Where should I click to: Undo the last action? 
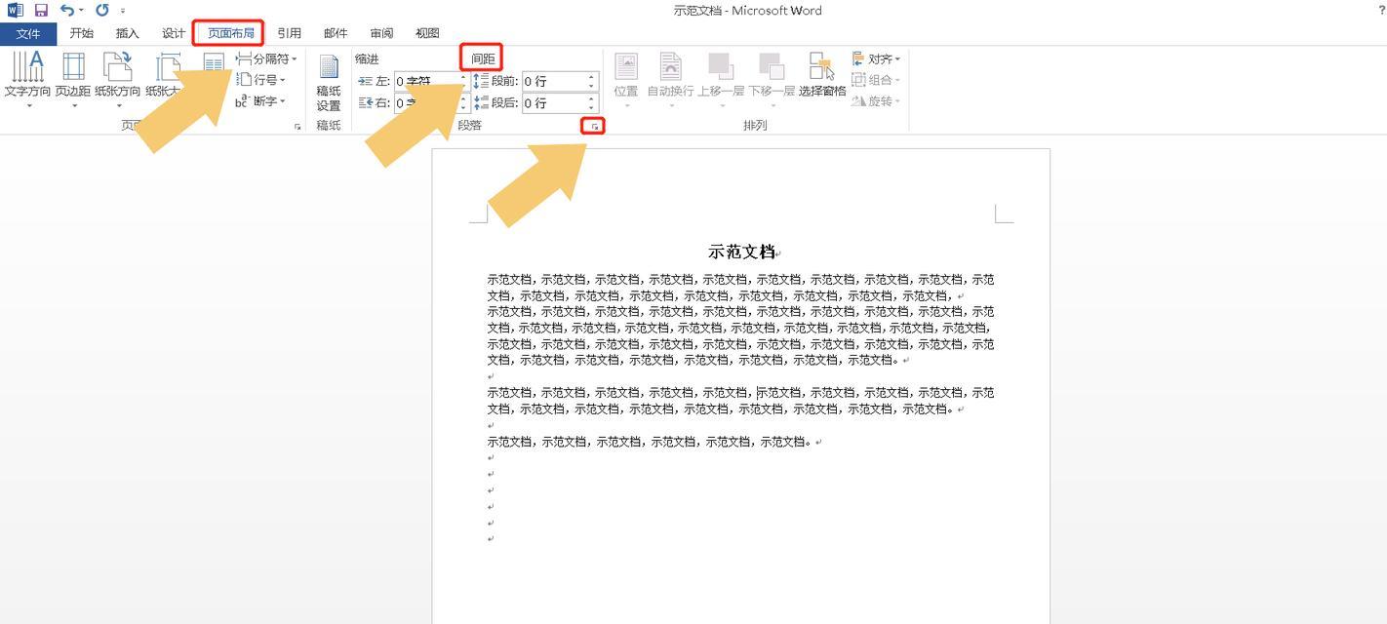[x=66, y=10]
